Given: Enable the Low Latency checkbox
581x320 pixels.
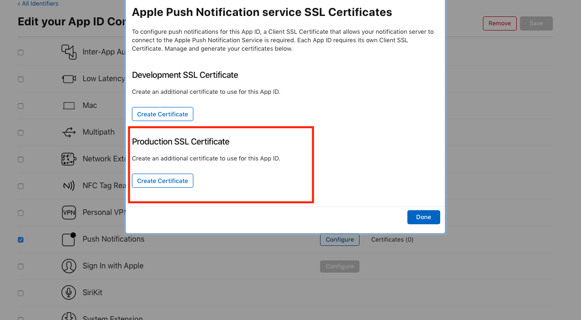Looking at the screenshot, I should [x=21, y=79].
